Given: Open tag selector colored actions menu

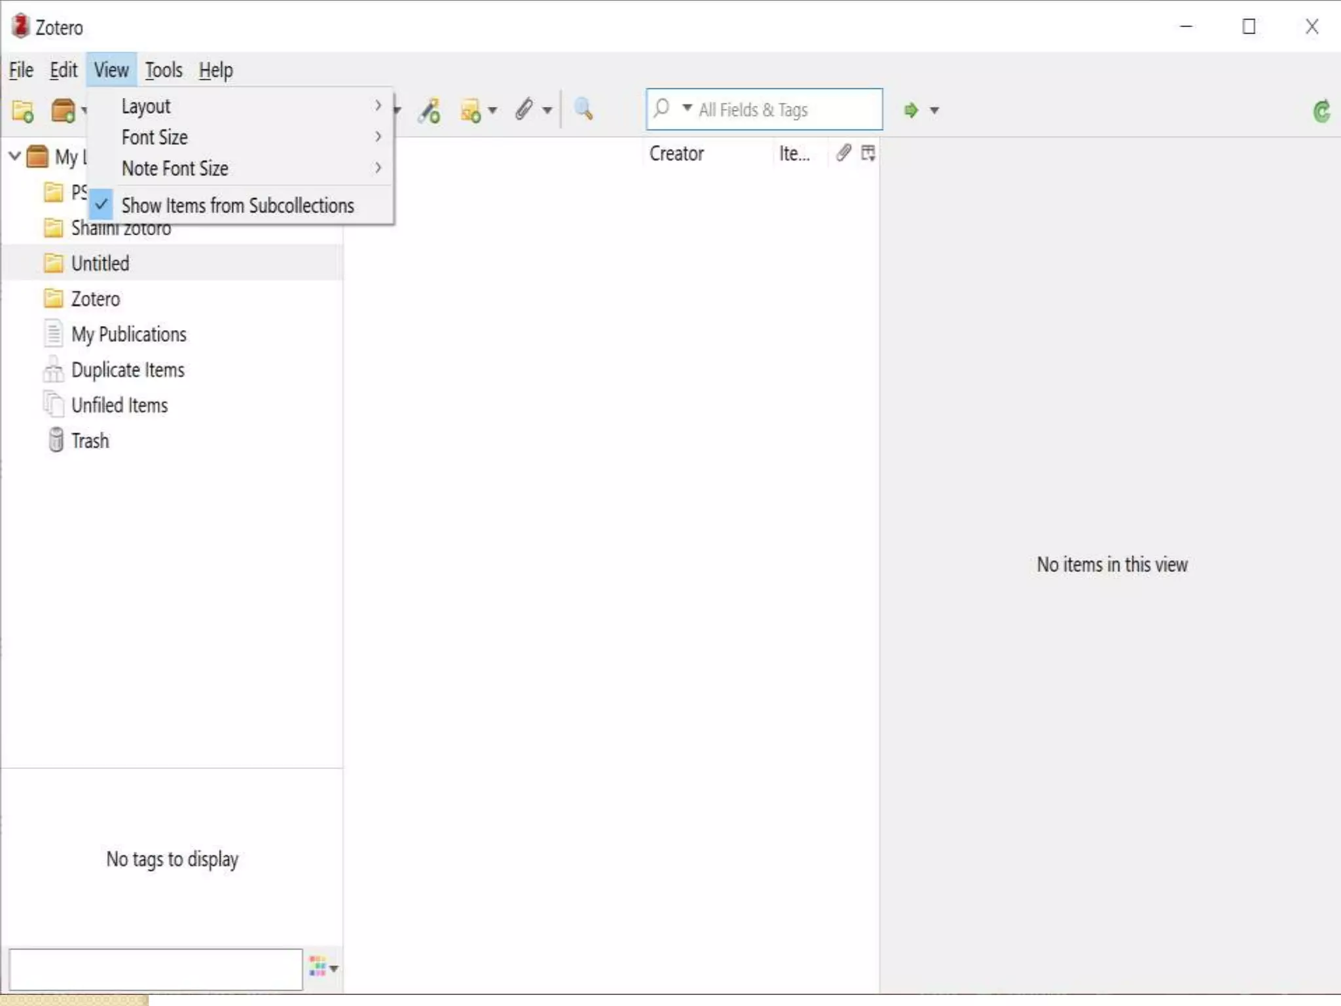Looking at the screenshot, I should pyautogui.click(x=323, y=967).
